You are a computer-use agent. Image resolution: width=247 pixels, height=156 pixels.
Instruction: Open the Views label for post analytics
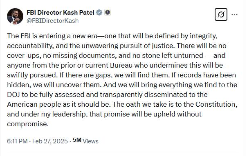click(90, 141)
